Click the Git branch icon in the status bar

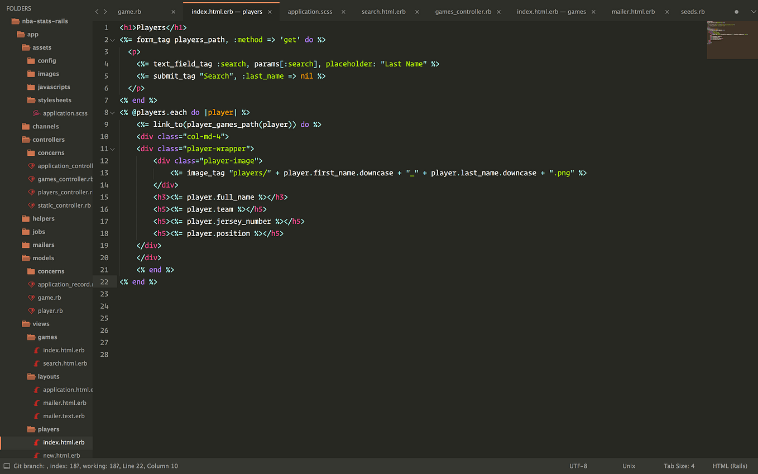coord(6,466)
